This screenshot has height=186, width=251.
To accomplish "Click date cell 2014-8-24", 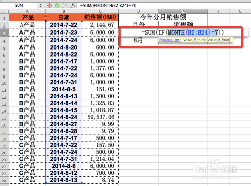I will pos(64,117).
